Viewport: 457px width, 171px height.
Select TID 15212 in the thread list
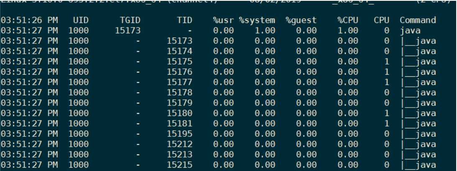(179, 144)
